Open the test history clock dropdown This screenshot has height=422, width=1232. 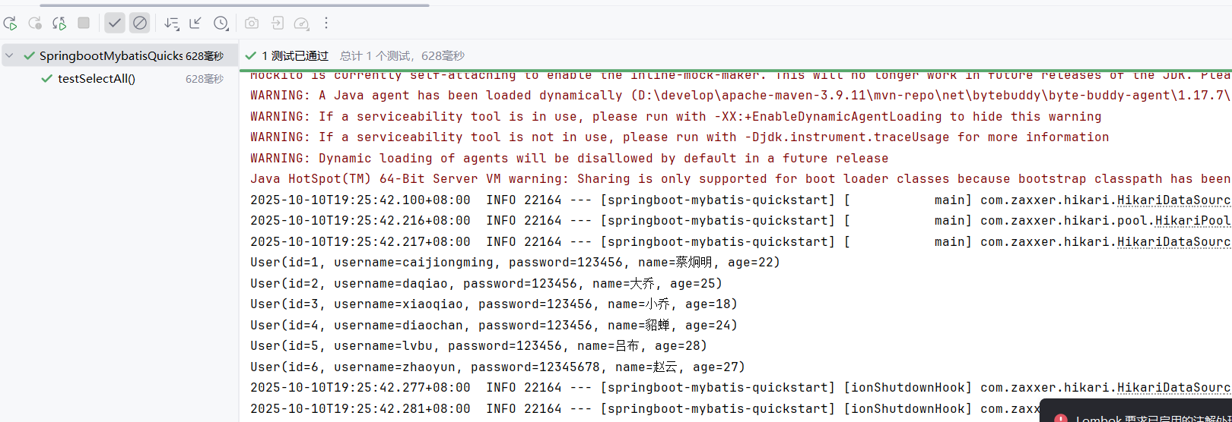(221, 24)
